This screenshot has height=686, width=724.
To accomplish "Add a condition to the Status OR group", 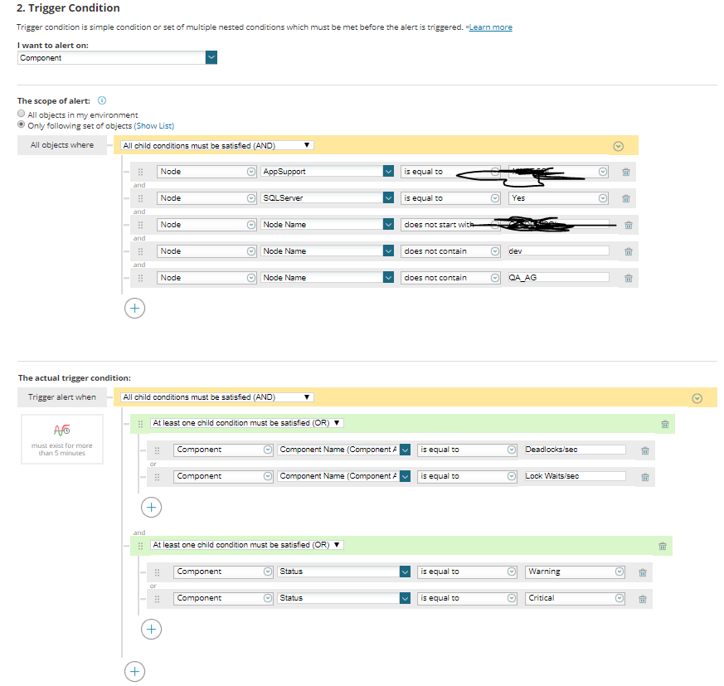I will tap(151, 630).
